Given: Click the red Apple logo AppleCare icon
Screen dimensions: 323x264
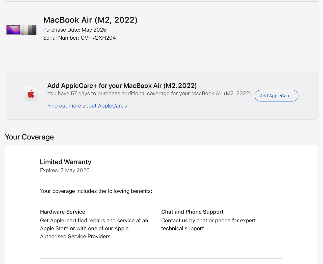Looking at the screenshot, I should pyautogui.click(x=31, y=94).
